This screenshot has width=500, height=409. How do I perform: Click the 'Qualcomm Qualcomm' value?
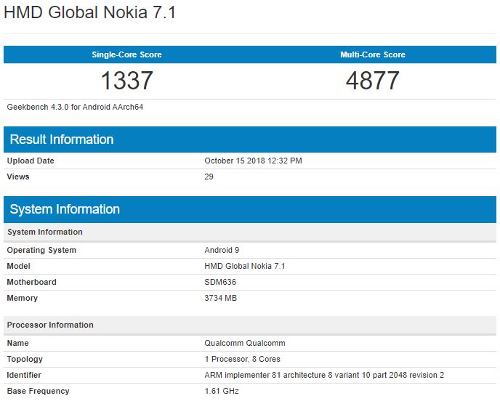[245, 344]
